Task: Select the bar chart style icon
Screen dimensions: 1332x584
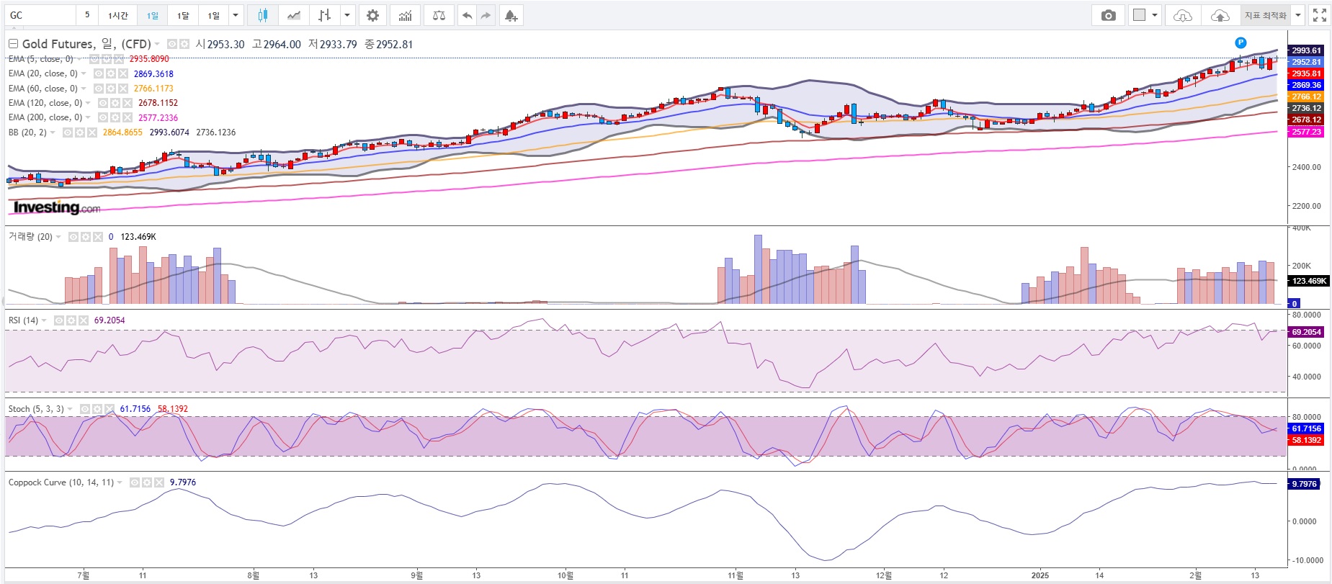Action: click(x=325, y=15)
